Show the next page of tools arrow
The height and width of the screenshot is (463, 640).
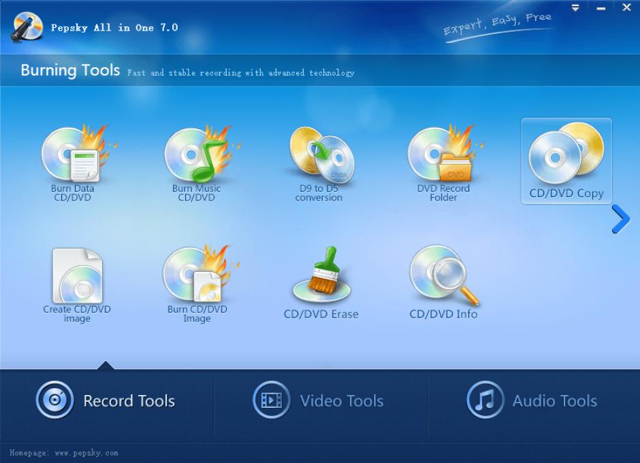(621, 220)
